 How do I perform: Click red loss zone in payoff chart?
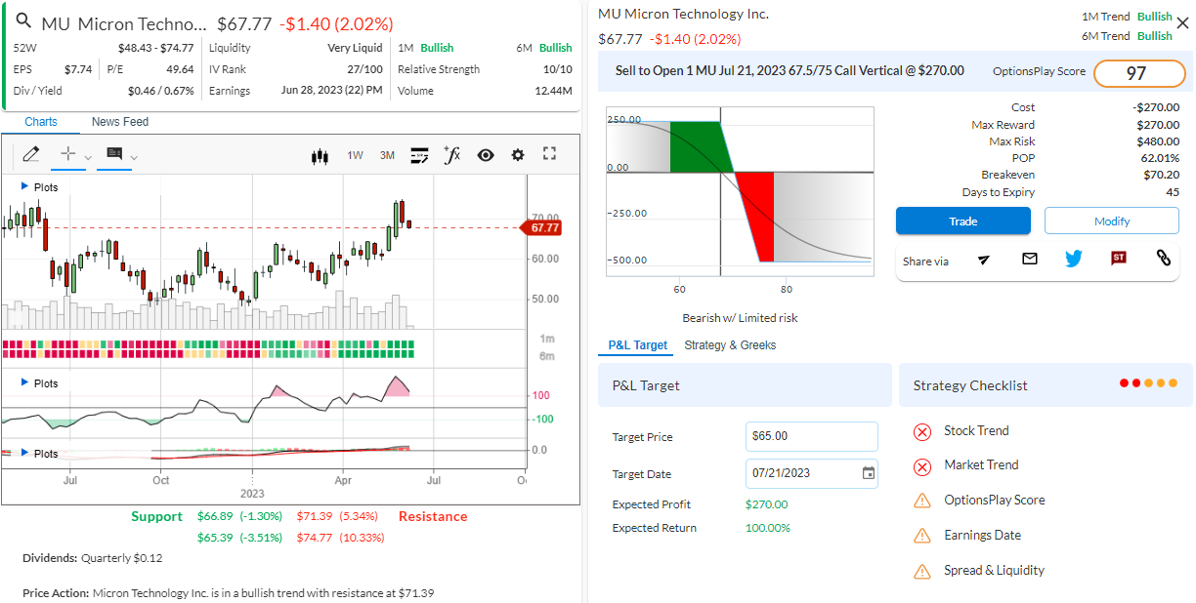click(x=757, y=217)
